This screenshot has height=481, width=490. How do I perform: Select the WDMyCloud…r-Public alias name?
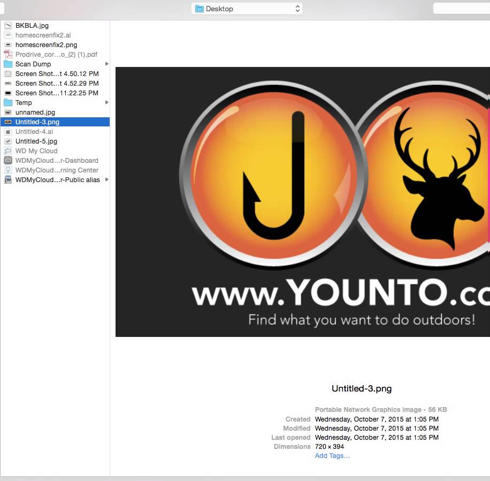57,180
